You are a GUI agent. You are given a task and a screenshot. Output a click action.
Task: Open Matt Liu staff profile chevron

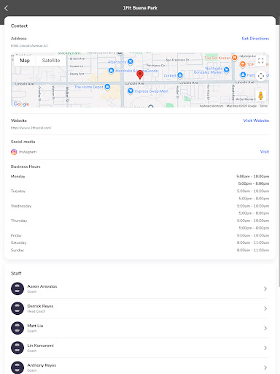coord(265,328)
